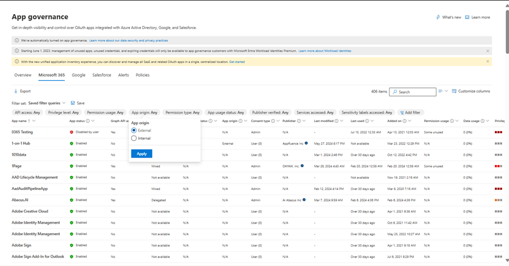Expand the Saved filter queries dropdown

tap(47, 103)
